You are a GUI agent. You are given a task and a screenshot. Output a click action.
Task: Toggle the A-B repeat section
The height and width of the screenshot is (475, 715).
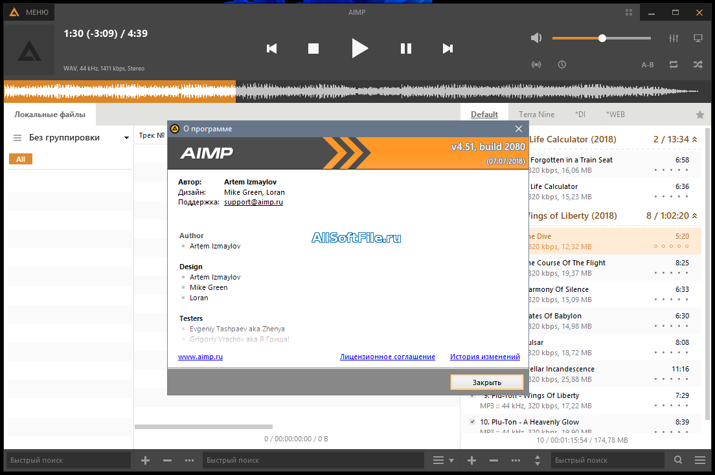coord(648,65)
